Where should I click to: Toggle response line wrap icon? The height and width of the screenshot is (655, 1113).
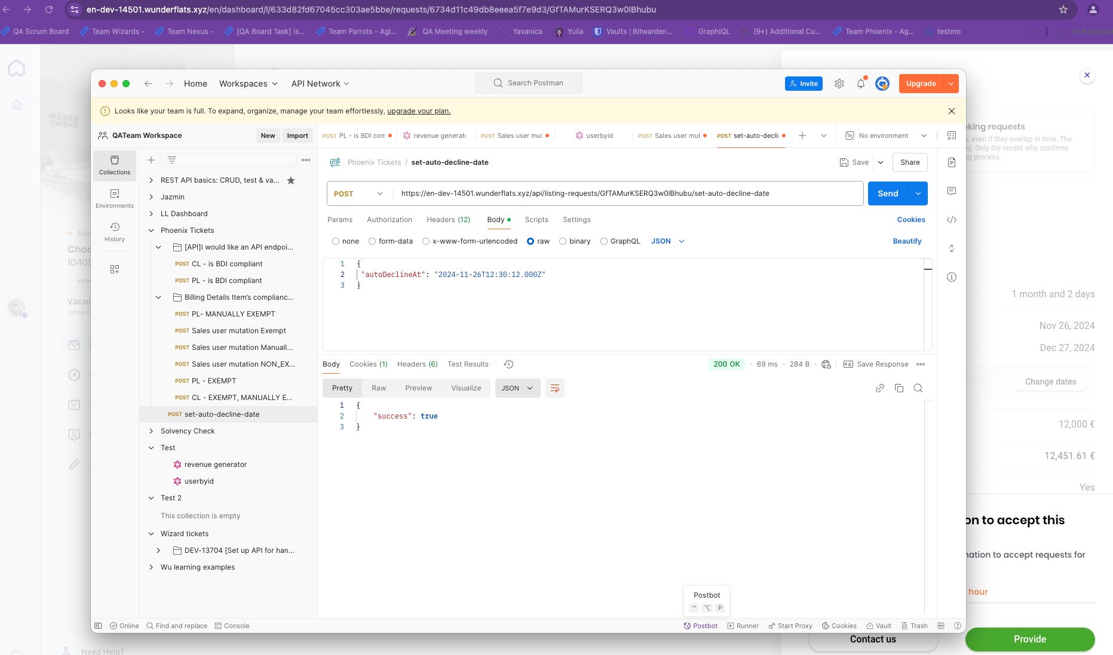555,388
